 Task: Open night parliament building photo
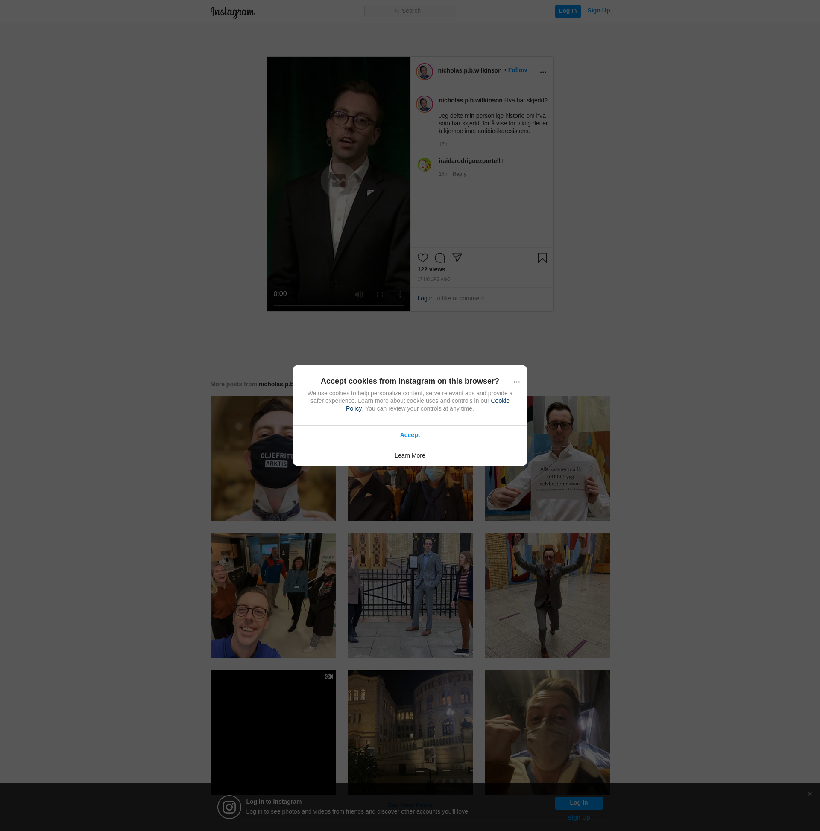click(410, 731)
